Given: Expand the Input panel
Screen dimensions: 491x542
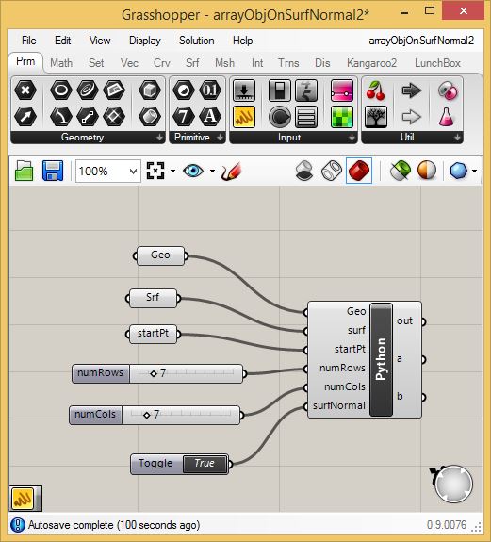Looking at the screenshot, I should 352,138.
